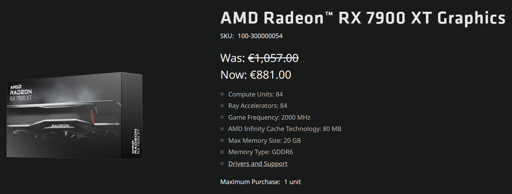The width and height of the screenshot is (512, 194).
Task: Click the trademark symbol in the title
Action: pyautogui.click(x=328, y=14)
